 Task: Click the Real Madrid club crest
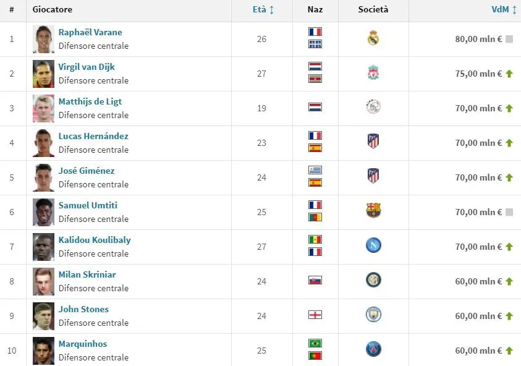click(x=373, y=38)
